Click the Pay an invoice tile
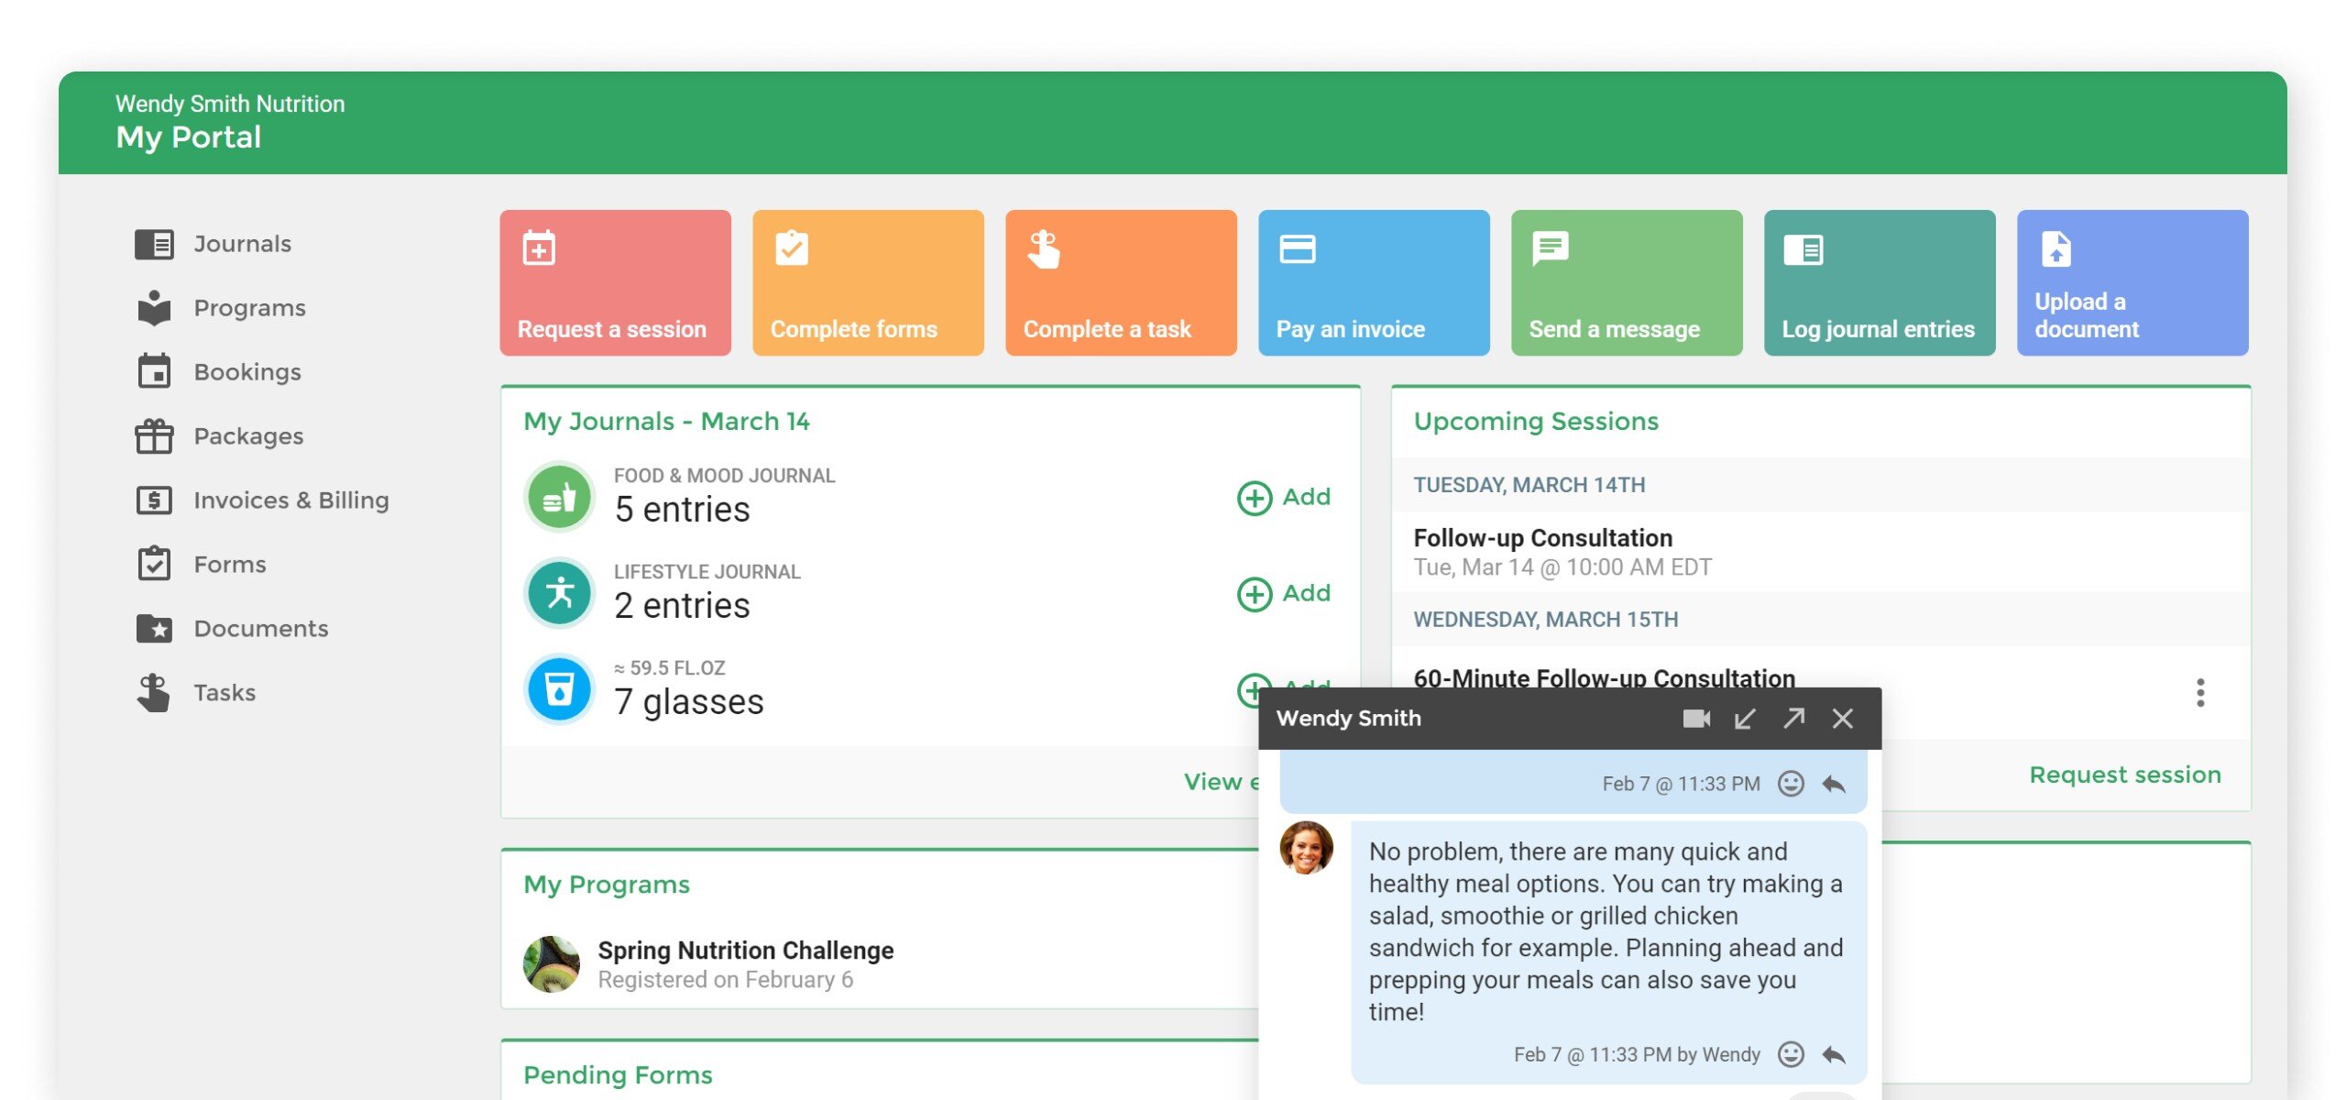Screen dimensions: 2346x1100 pos(1373,282)
